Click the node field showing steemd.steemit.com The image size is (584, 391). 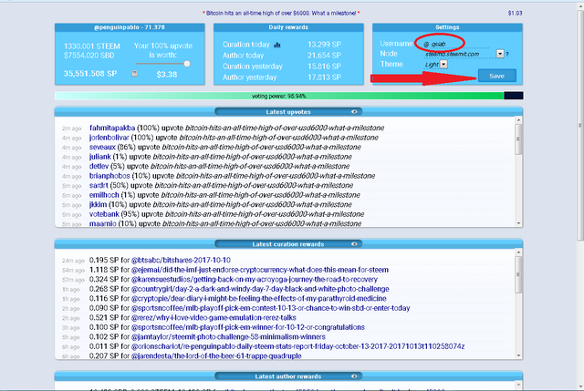coord(459,55)
